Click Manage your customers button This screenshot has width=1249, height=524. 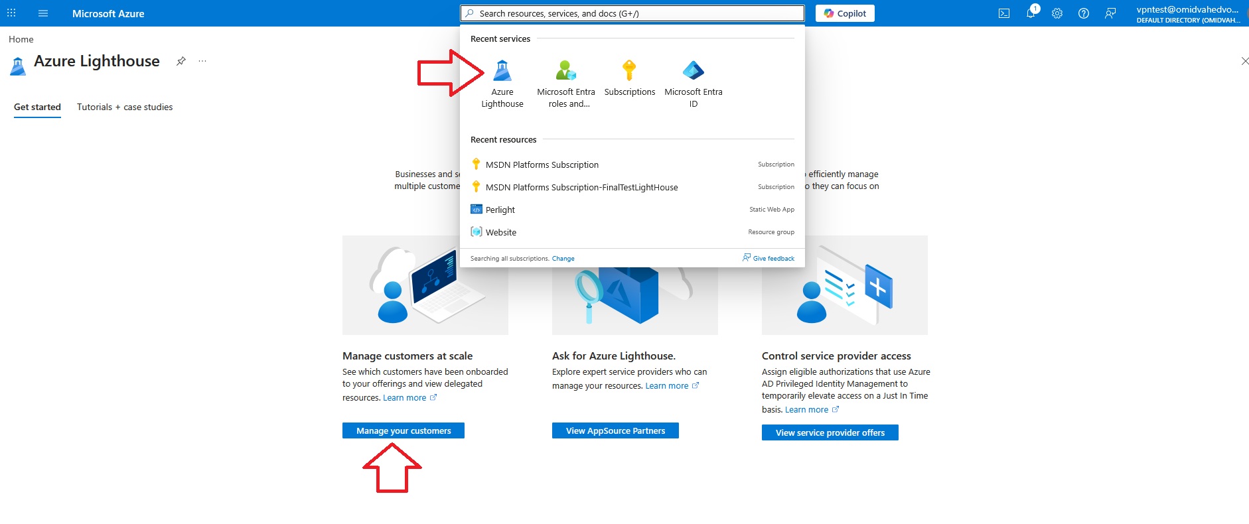point(404,430)
